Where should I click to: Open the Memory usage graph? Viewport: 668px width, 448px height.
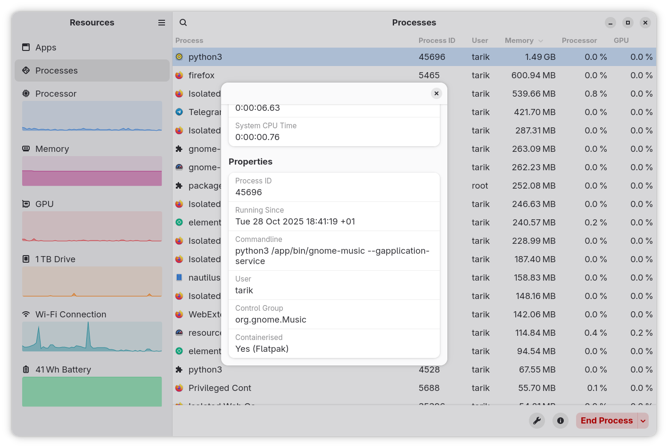click(x=92, y=171)
